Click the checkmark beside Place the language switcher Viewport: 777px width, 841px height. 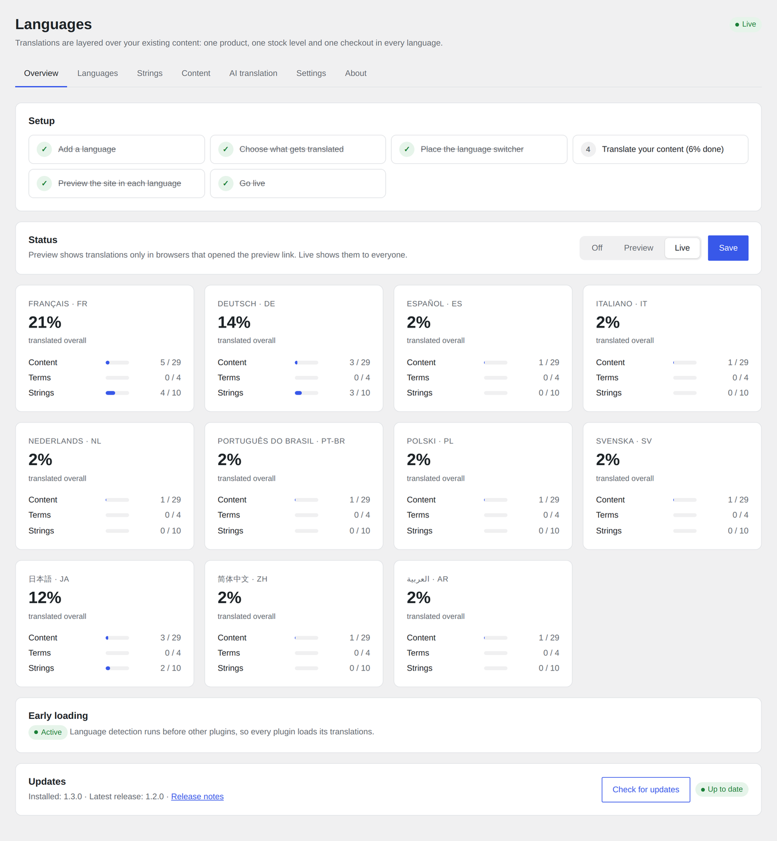click(407, 149)
